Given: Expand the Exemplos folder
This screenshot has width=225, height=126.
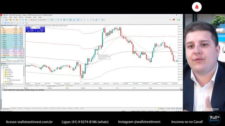Looking at the screenshot, I should (4, 82).
